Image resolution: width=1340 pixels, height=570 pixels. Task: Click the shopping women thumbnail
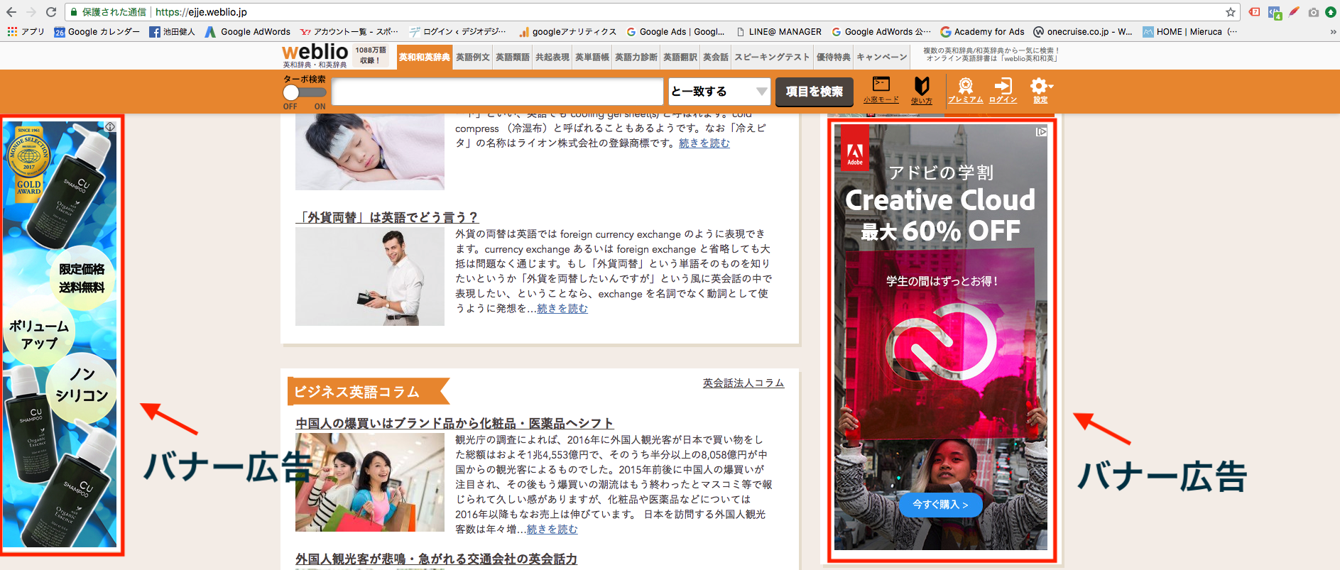(370, 482)
